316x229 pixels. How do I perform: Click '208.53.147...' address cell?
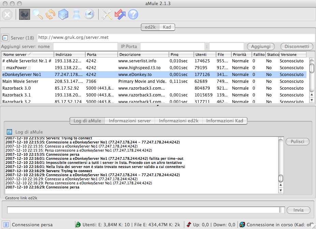(x=69, y=81)
